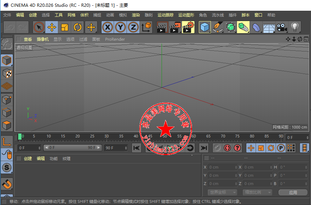Open timeline film strip options
The height and width of the screenshot is (205, 311).
[305, 148]
